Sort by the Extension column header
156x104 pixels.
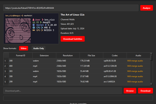[x=44, y=56]
